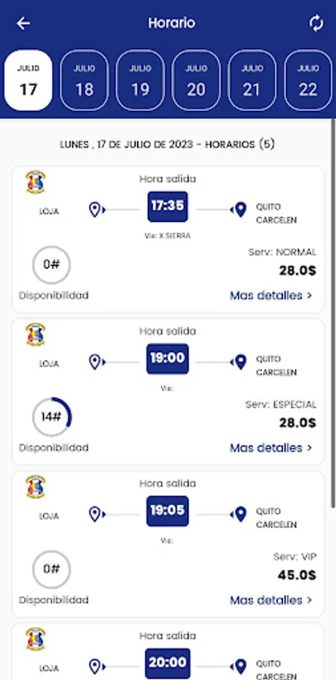
Task: Select the Julio 18 date tab
Action: 84,80
